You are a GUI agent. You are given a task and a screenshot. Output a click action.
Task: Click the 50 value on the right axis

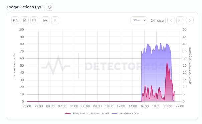tap(185, 30)
